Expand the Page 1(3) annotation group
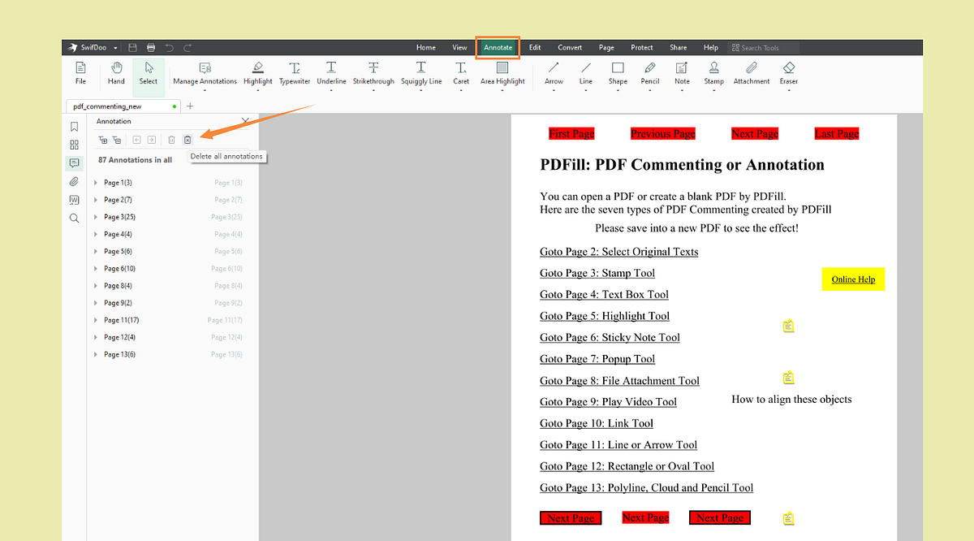The height and width of the screenshot is (541, 974). (96, 183)
